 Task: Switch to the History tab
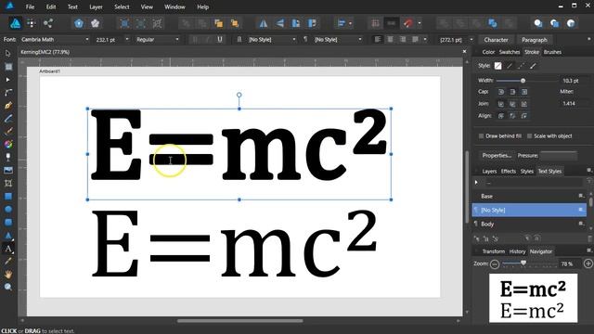coord(517,251)
